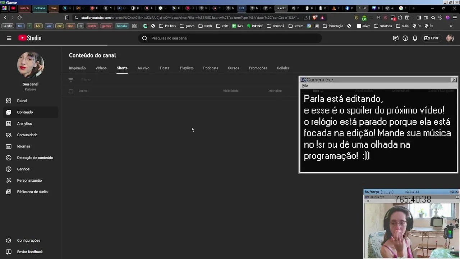The image size is (460, 259).
Task: Open the 'rádio' bookmark folder
Action: pos(402,26)
